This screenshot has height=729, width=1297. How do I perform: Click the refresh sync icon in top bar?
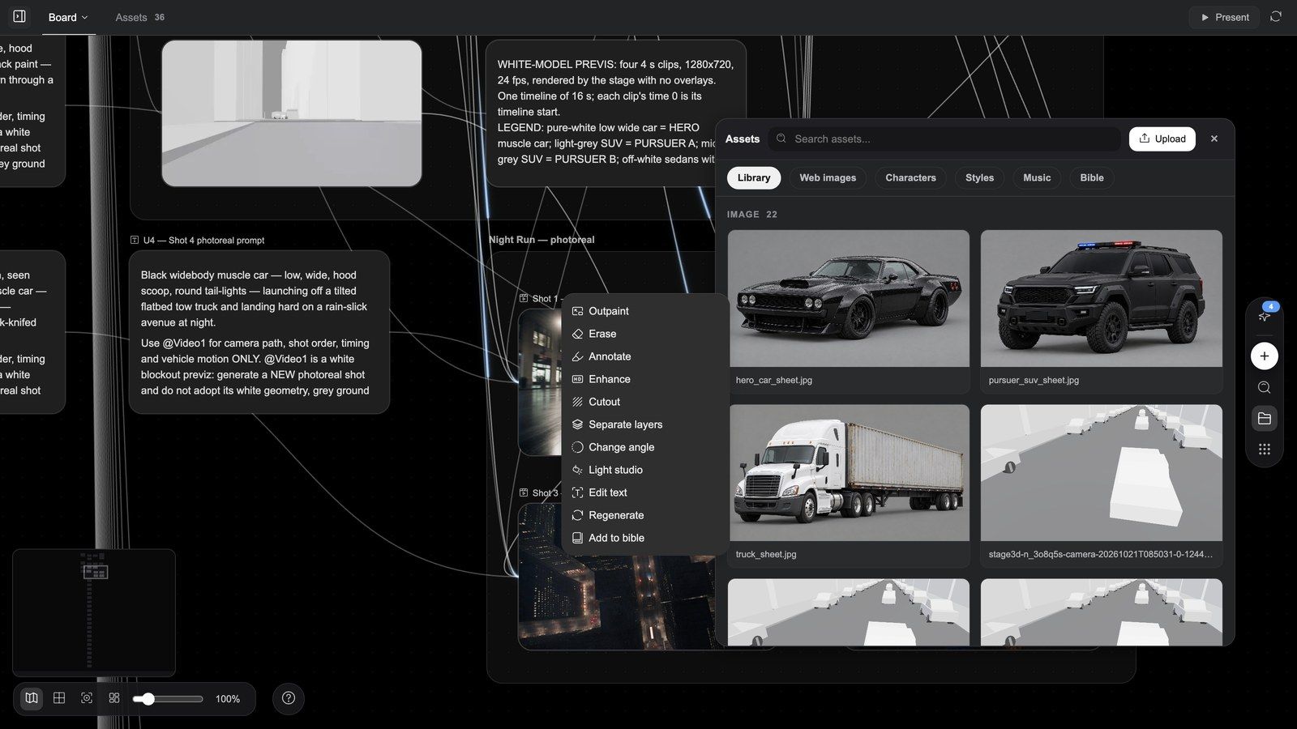1276,17
